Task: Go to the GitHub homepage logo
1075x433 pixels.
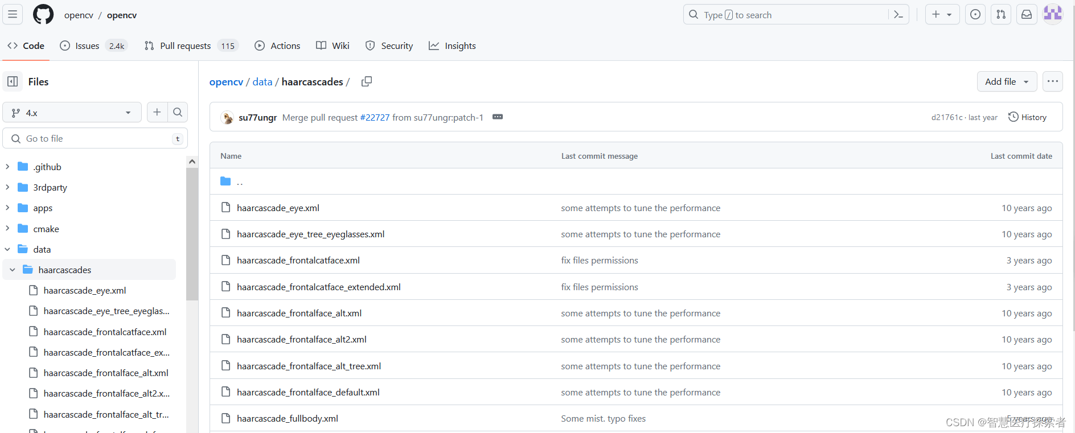Action: coord(43,14)
